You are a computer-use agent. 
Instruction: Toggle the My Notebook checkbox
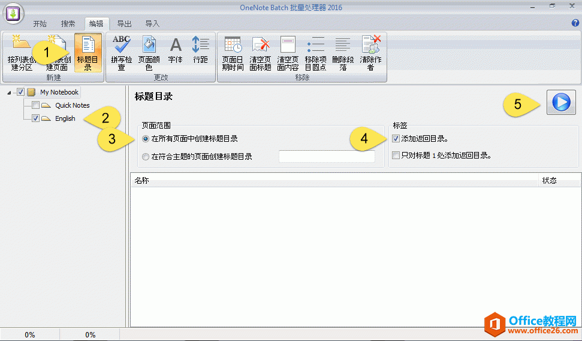[x=21, y=92]
